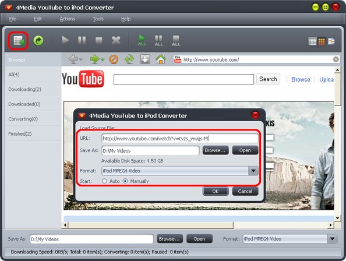Clear the browser address bar
Image resolution: width=346 pixels, height=261 pixels.
coord(336,59)
